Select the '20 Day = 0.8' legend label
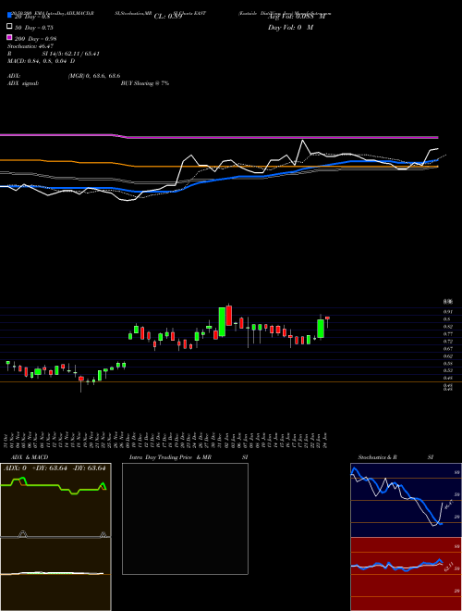The width and height of the screenshot is (462, 611). pyautogui.click(x=32, y=17)
